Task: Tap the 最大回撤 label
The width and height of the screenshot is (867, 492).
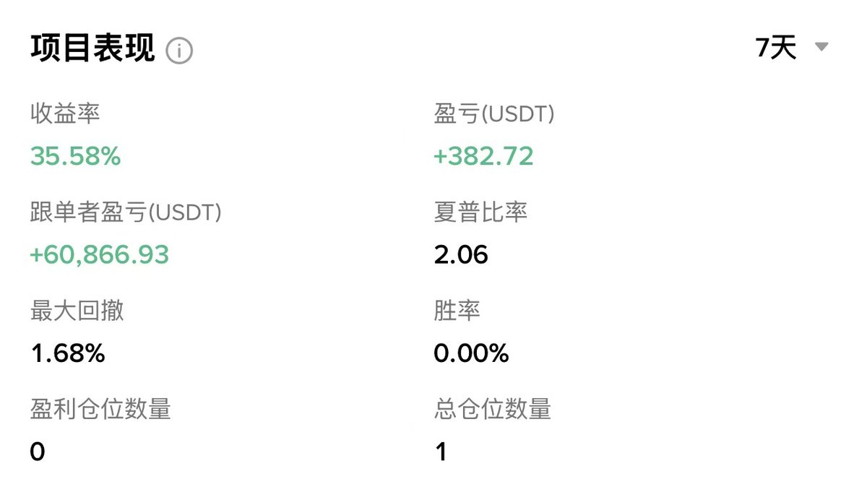Action: click(77, 311)
